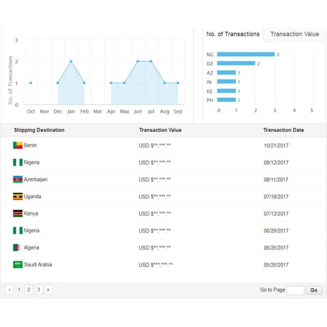Click the Algeria flag icon
Image resolution: width=327 pixels, height=327 pixels.
point(17,247)
